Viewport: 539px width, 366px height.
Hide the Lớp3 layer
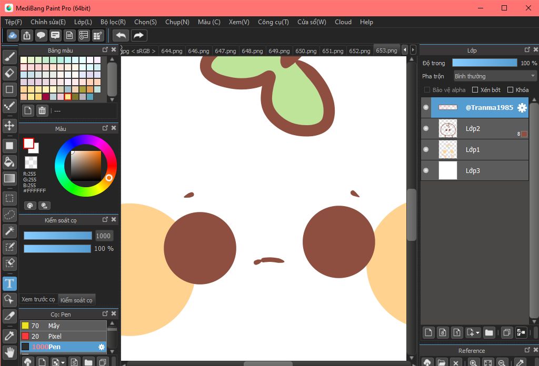(426, 170)
